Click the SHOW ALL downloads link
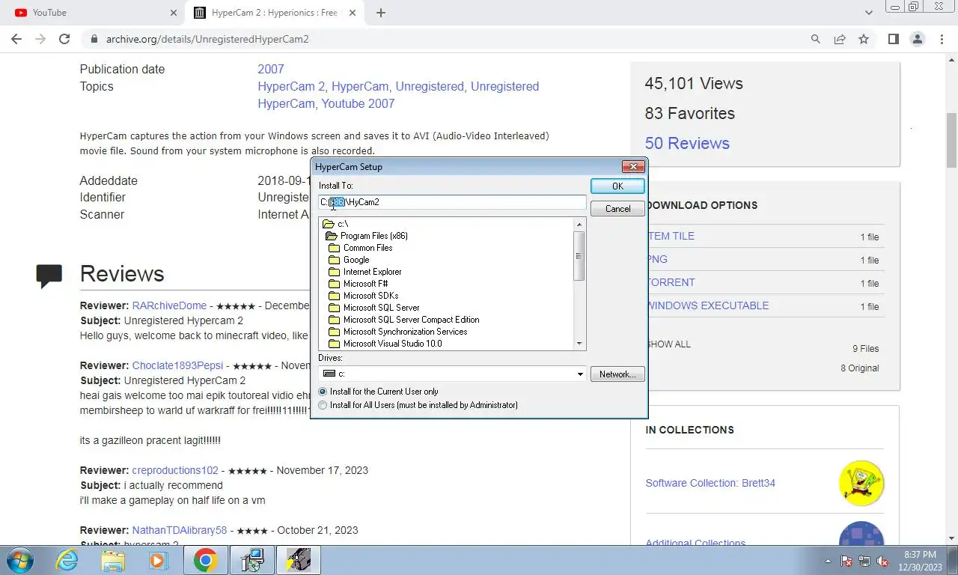The width and height of the screenshot is (958, 575). click(x=669, y=344)
